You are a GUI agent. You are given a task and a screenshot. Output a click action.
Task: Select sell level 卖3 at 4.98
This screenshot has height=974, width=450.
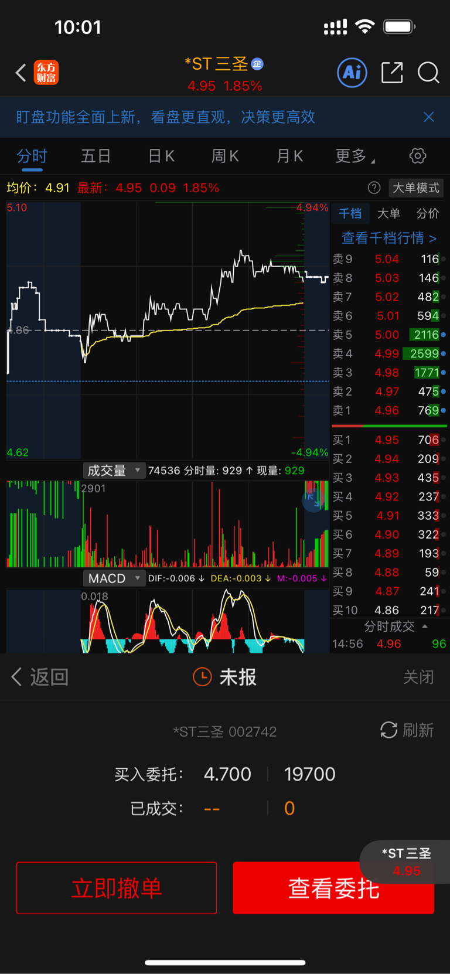389,372
